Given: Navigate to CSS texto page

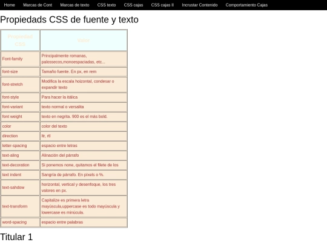Looking at the screenshot, I should 107,5.
